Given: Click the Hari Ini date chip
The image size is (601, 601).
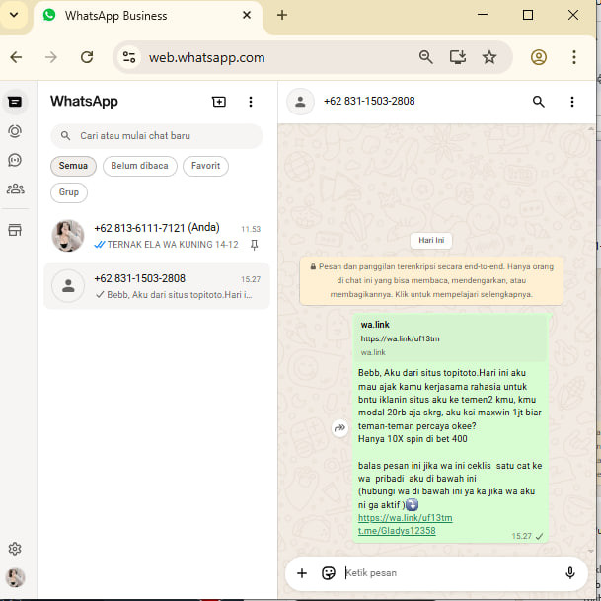Looking at the screenshot, I should (431, 241).
